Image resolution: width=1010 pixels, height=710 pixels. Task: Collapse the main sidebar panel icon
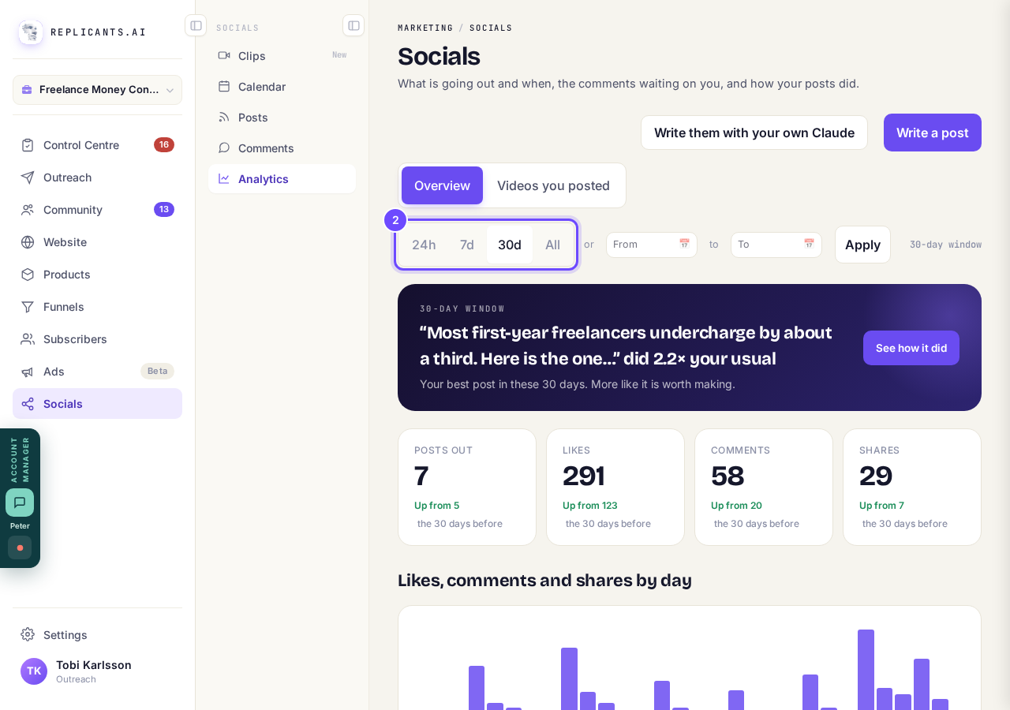pos(196,25)
